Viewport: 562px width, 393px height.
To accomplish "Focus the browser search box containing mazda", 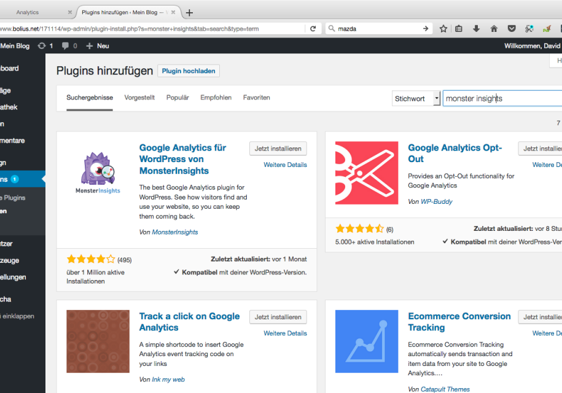I will click(x=378, y=29).
